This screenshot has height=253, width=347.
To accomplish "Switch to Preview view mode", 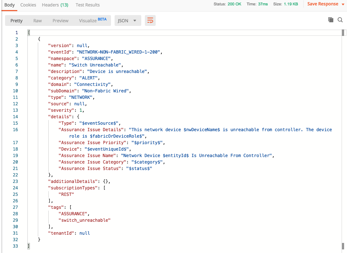I will 60,20.
